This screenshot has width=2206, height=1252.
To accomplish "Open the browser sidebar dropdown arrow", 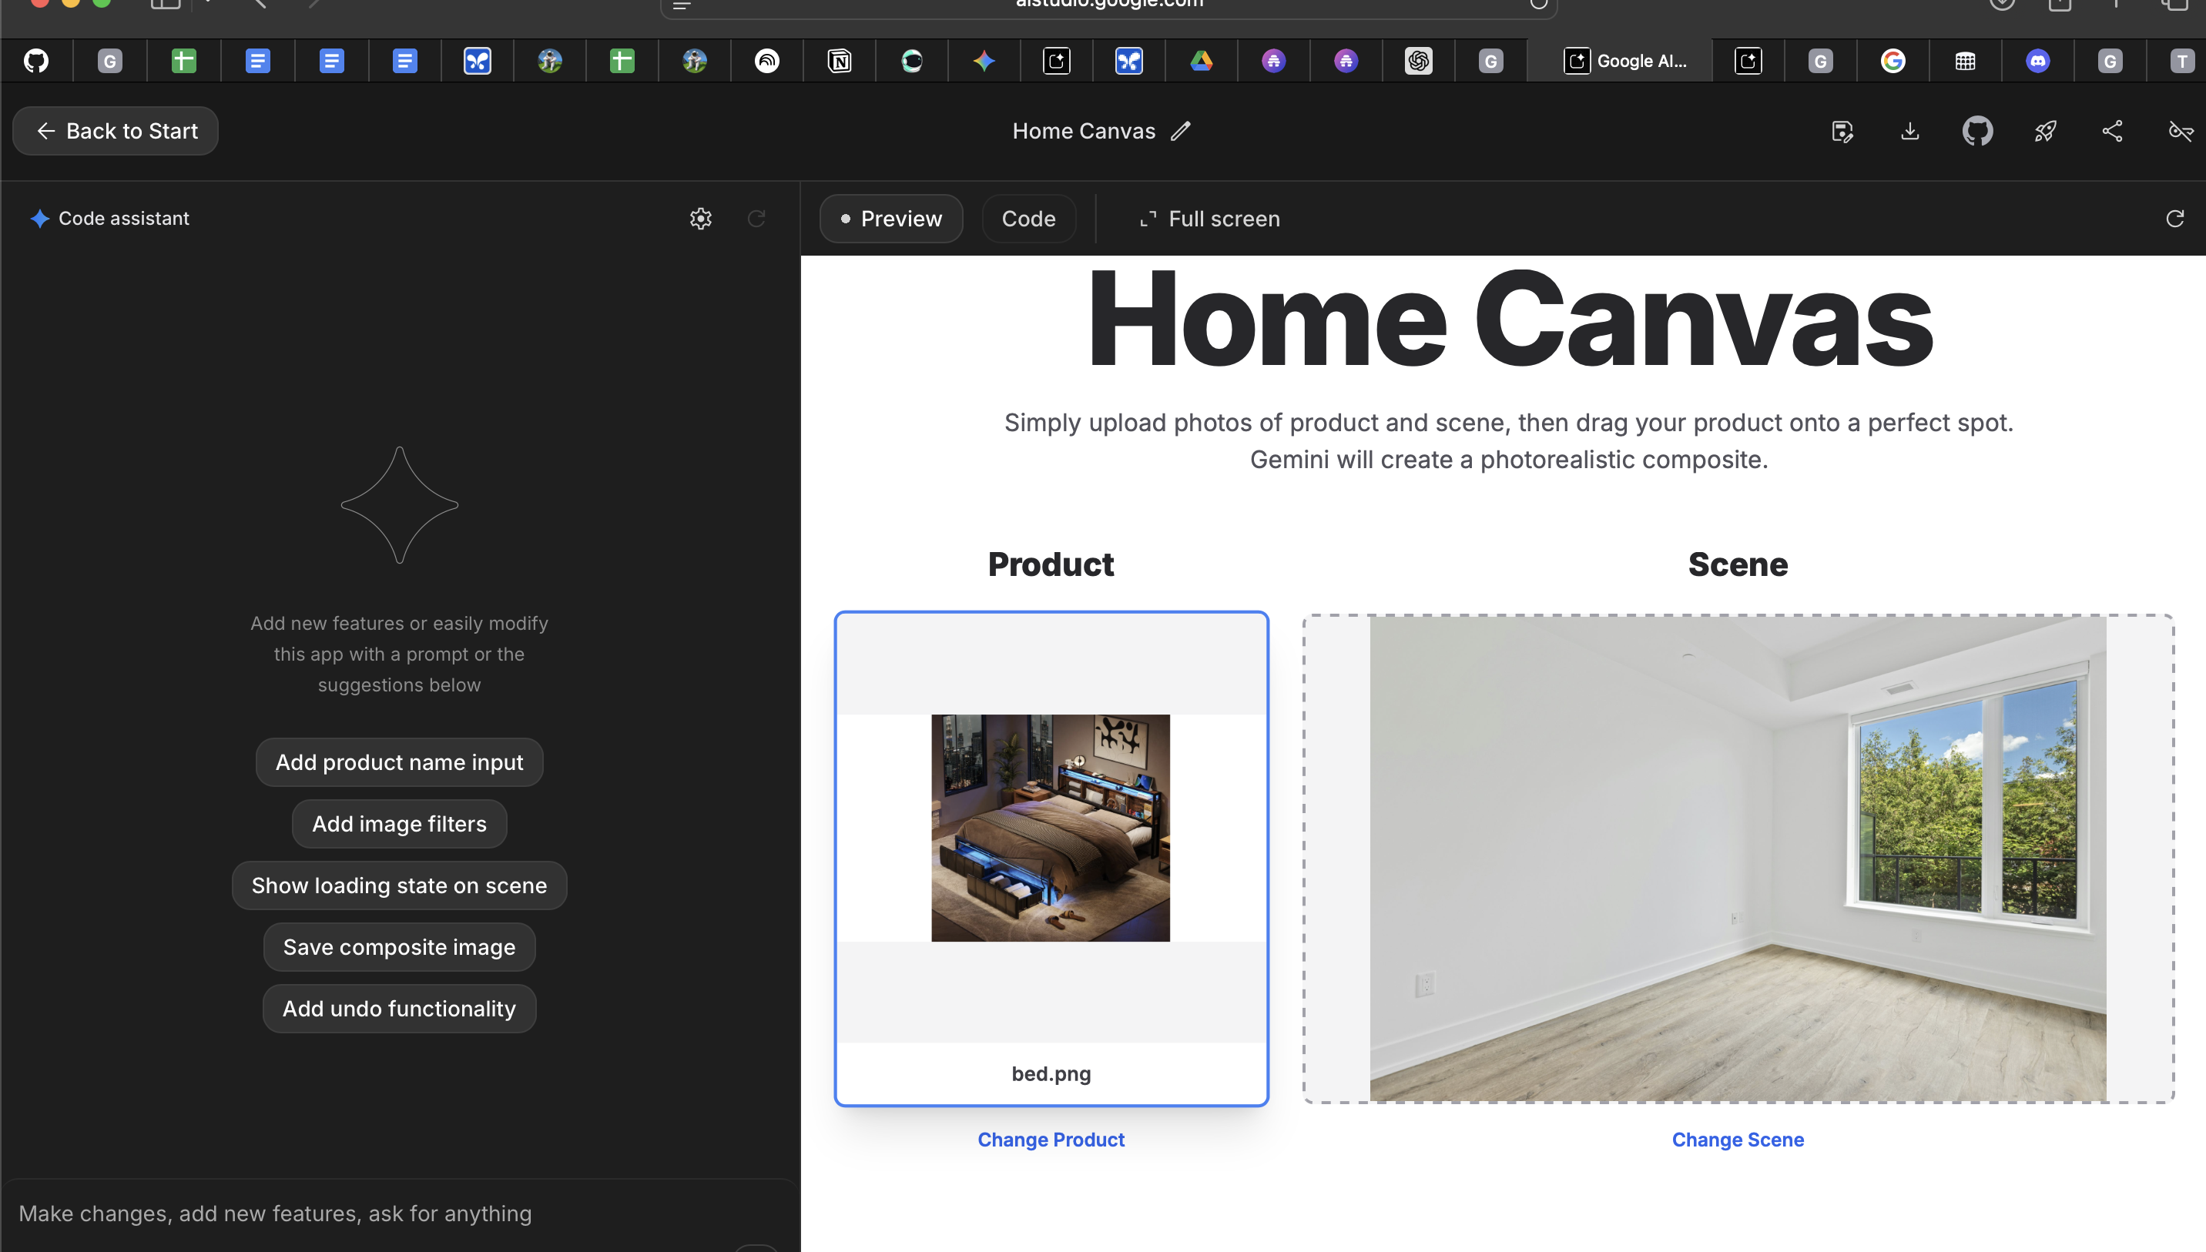I will point(206,5).
